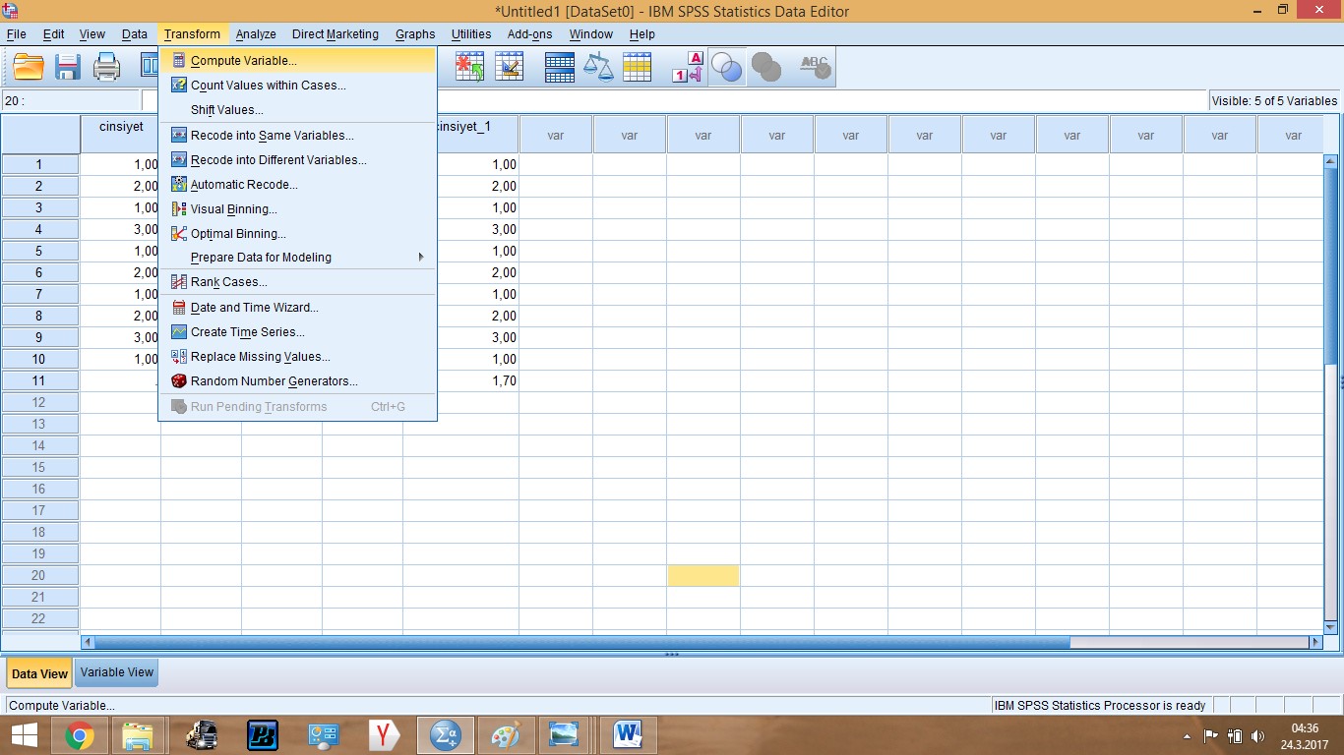Image resolution: width=1344 pixels, height=755 pixels.
Task: Click the Windows Start button
Action: (24, 734)
